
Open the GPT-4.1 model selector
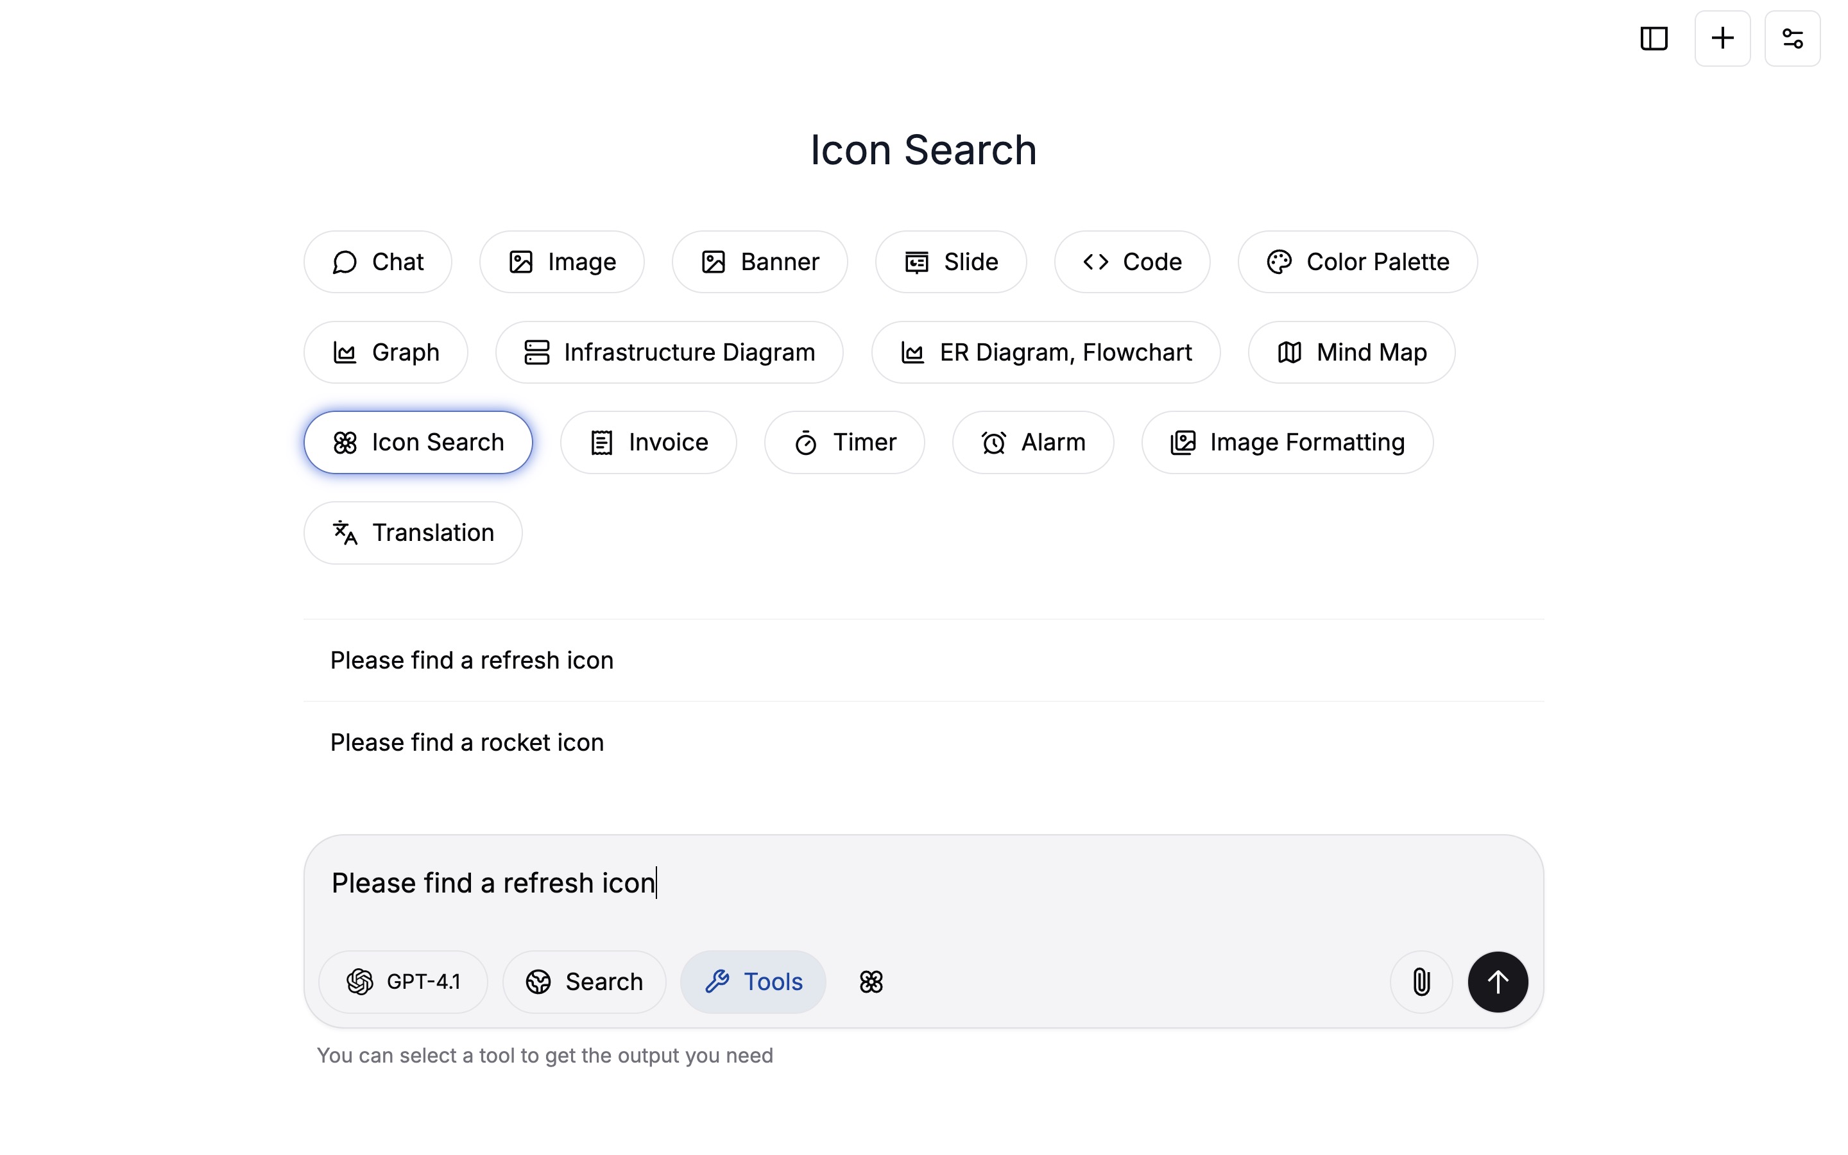click(402, 982)
